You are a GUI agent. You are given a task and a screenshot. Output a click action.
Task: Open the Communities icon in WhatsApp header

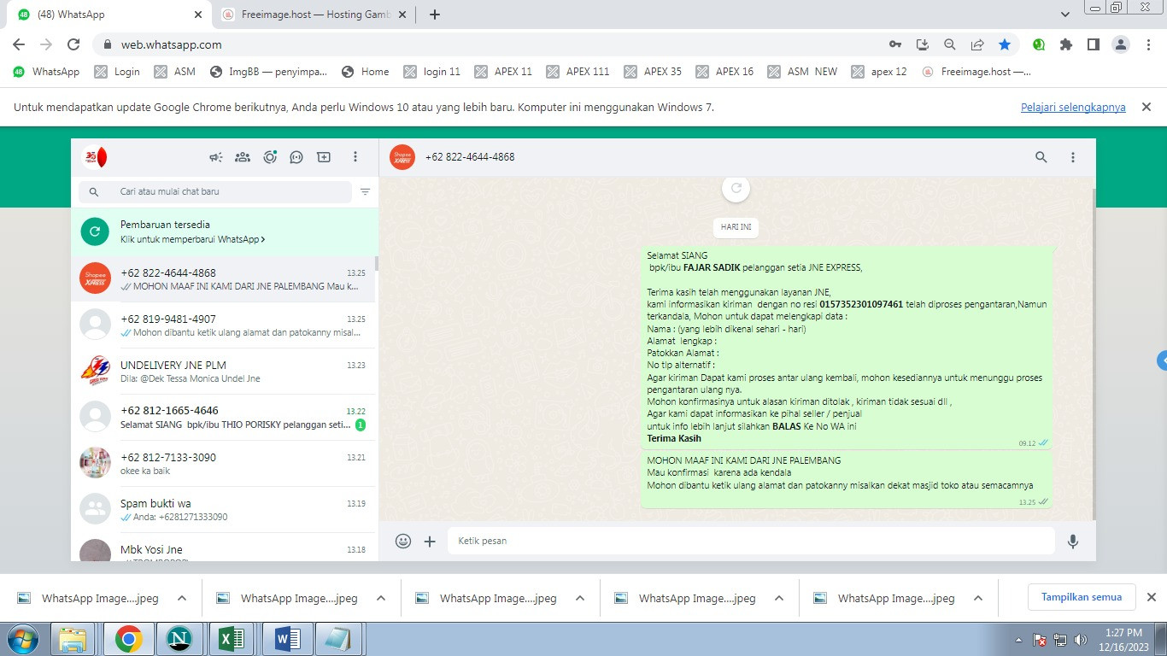pyautogui.click(x=243, y=157)
